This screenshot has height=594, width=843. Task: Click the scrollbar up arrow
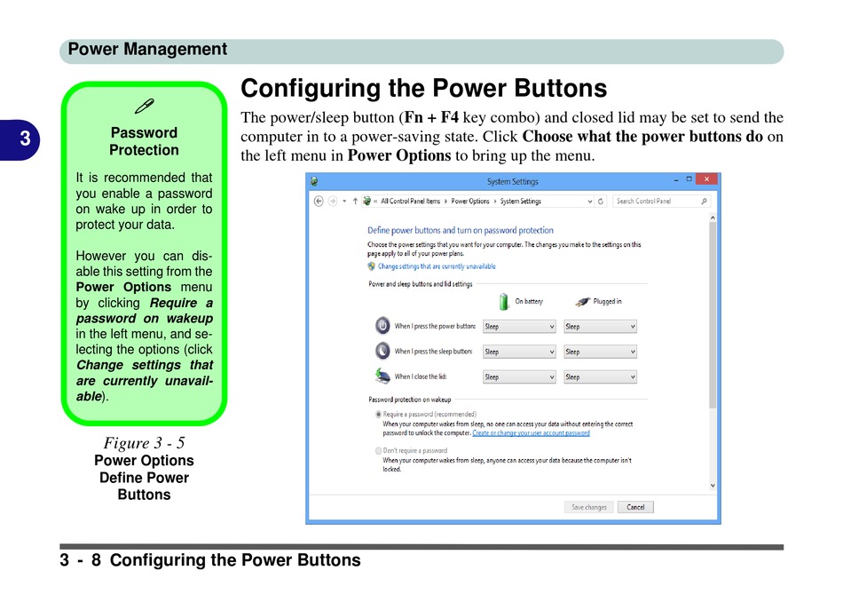713,218
